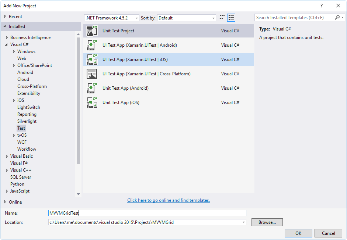The height and width of the screenshot is (240, 347).
Task: Open the Sort by Default dropdown
Action: tap(187, 18)
